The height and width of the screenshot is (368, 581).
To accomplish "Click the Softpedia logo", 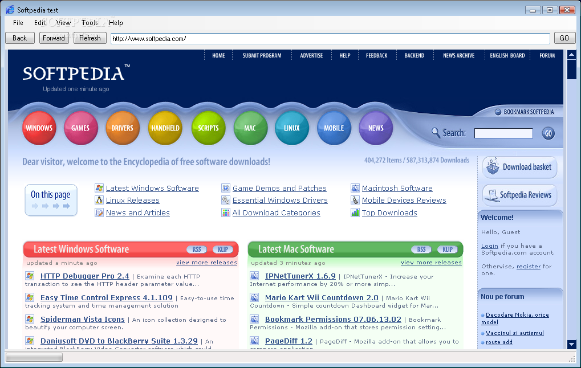I will 76,73.
